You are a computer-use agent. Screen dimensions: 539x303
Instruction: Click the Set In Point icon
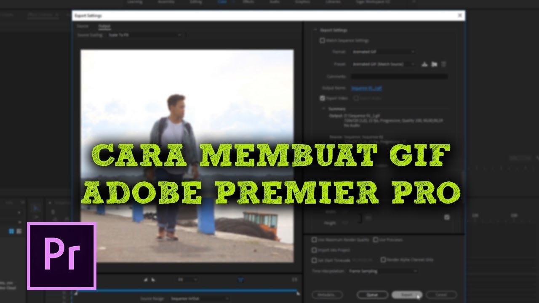click(x=146, y=279)
